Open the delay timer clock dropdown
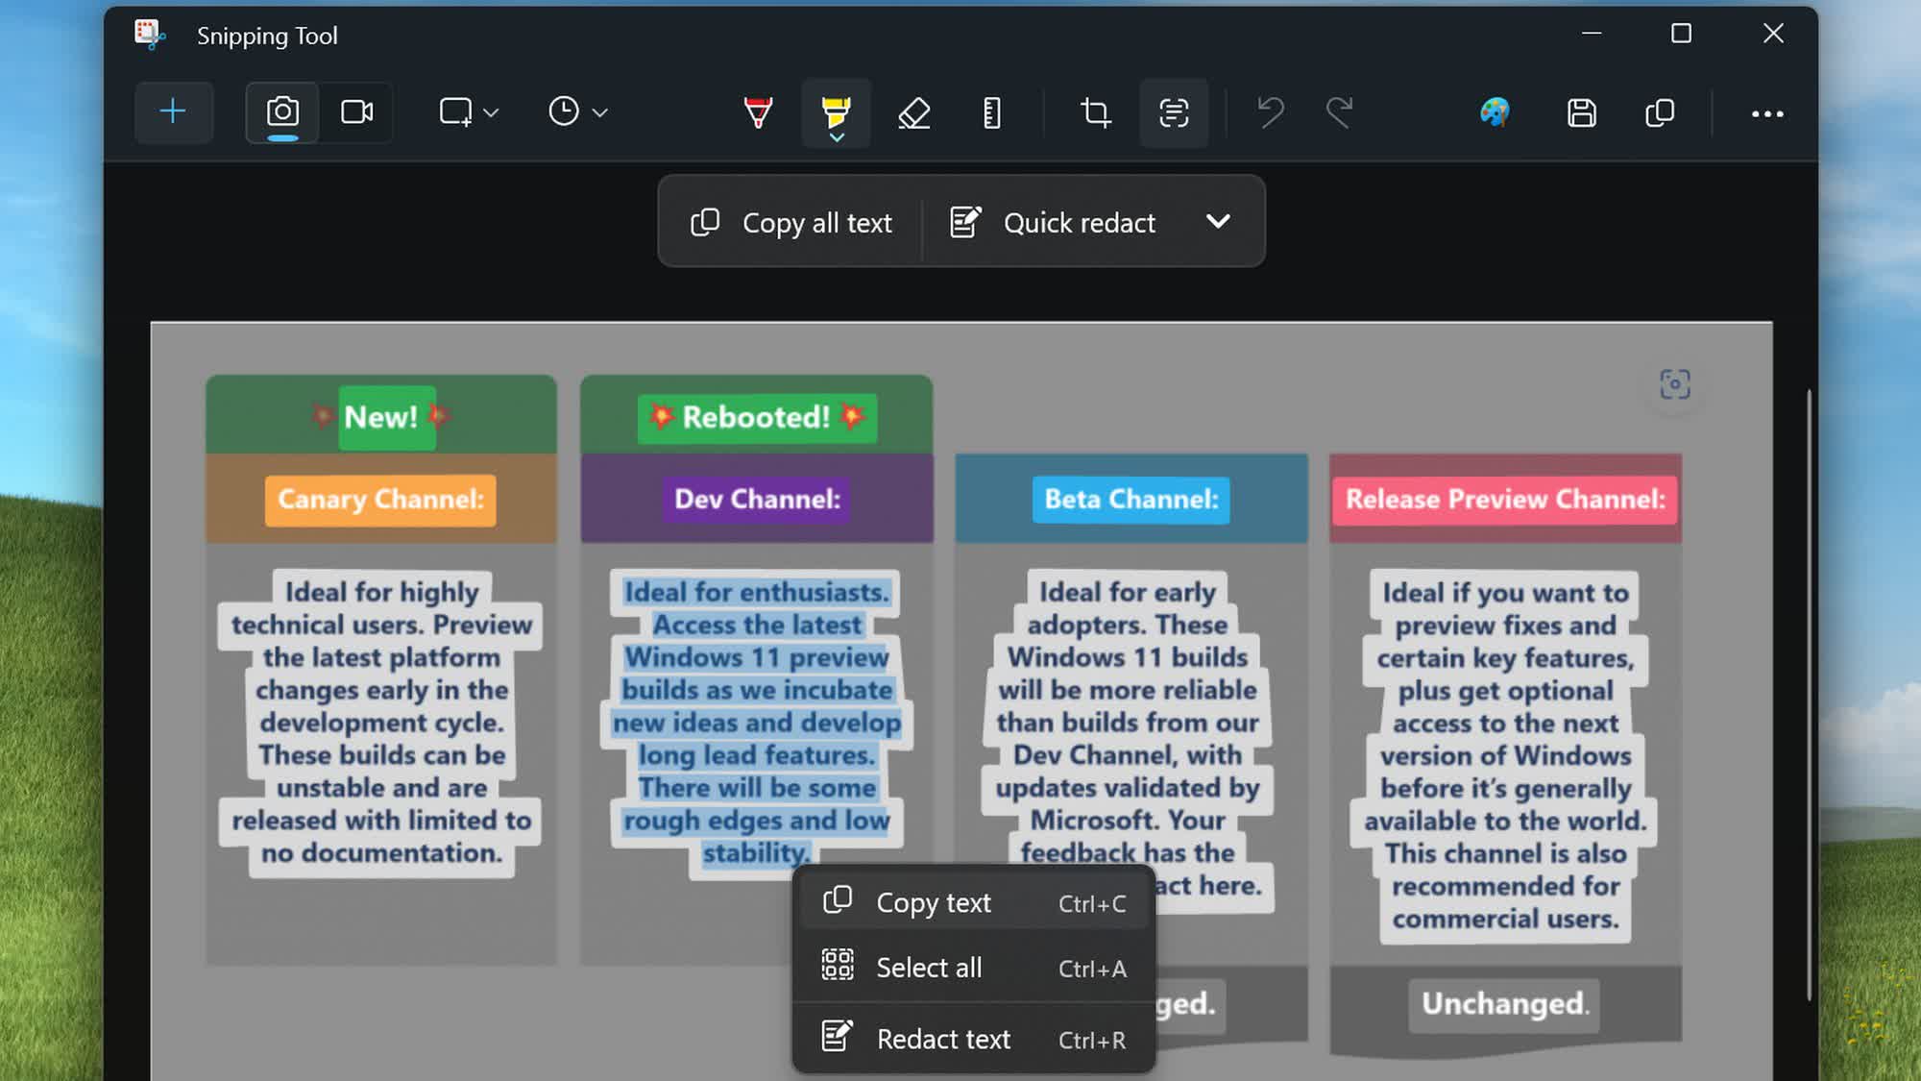 pyautogui.click(x=578, y=112)
